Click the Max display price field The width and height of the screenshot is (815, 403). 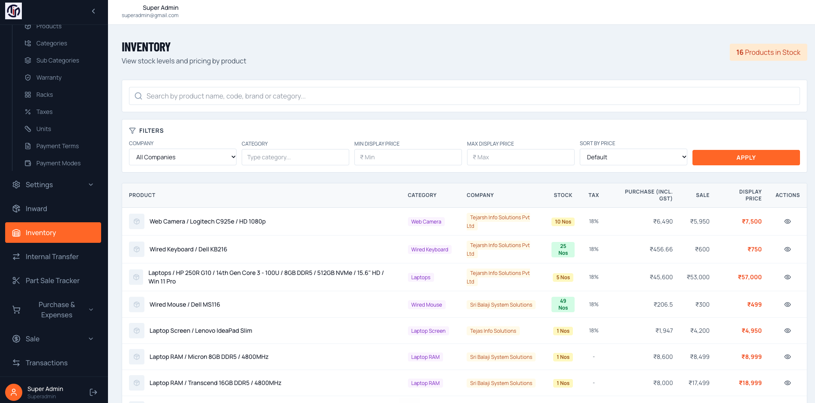[x=521, y=157]
